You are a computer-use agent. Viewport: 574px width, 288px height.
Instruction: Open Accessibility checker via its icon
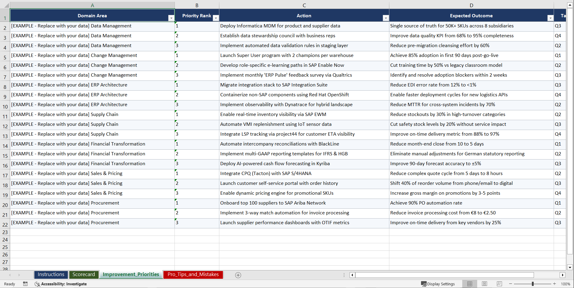[x=37, y=284]
